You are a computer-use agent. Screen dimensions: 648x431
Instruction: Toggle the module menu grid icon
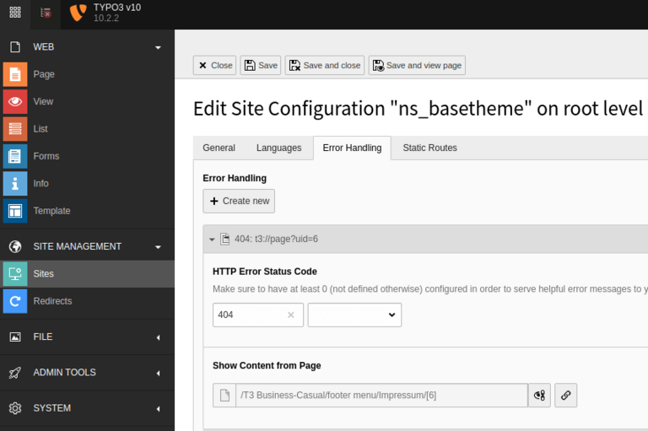tap(15, 13)
